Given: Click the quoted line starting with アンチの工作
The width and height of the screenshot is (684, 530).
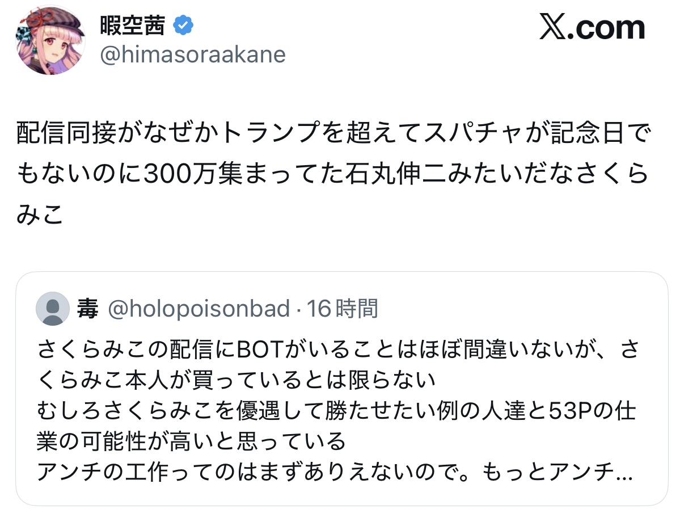Looking at the screenshot, I should pyautogui.click(x=333, y=472).
